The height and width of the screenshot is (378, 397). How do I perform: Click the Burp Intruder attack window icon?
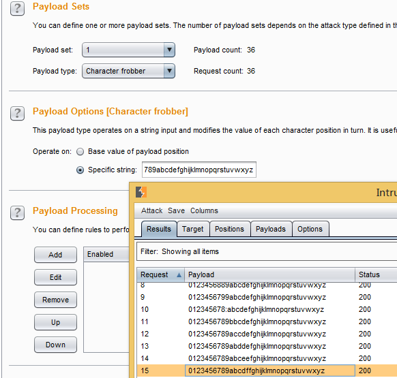point(141,192)
